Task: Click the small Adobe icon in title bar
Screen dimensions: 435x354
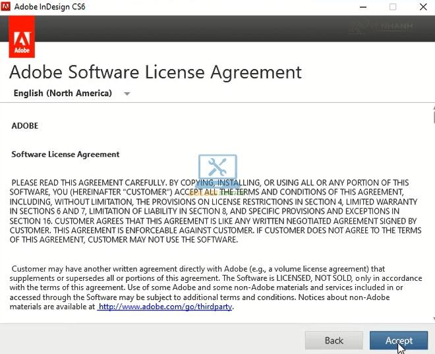Action: pos(7,7)
